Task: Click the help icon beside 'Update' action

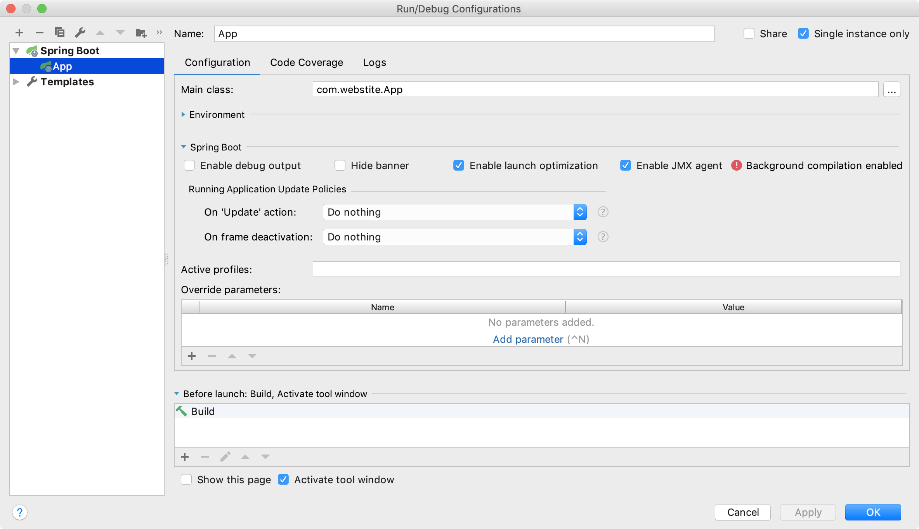Action: pos(603,212)
